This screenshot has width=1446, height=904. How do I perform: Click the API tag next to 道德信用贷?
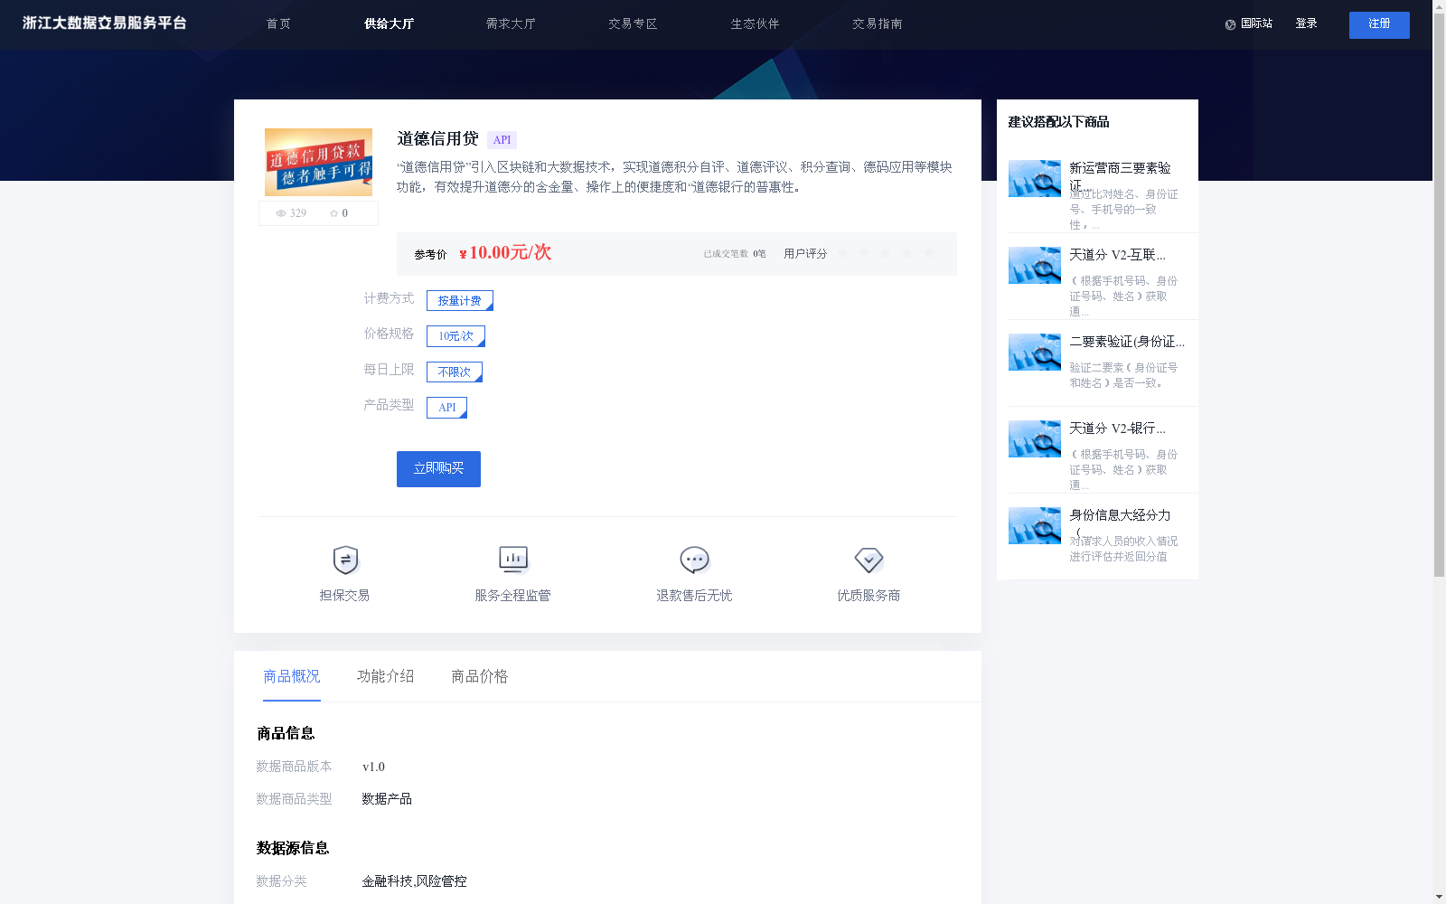(x=502, y=140)
